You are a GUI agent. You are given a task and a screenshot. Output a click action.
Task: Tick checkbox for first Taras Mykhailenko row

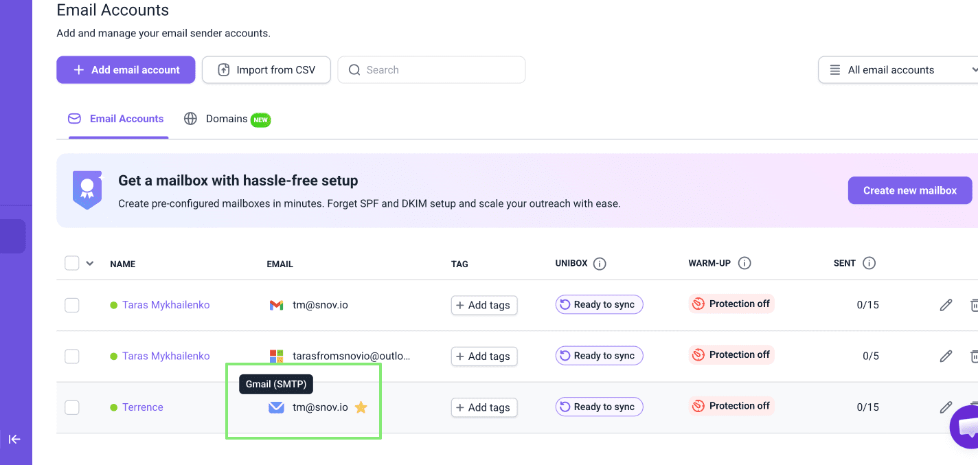coord(72,305)
